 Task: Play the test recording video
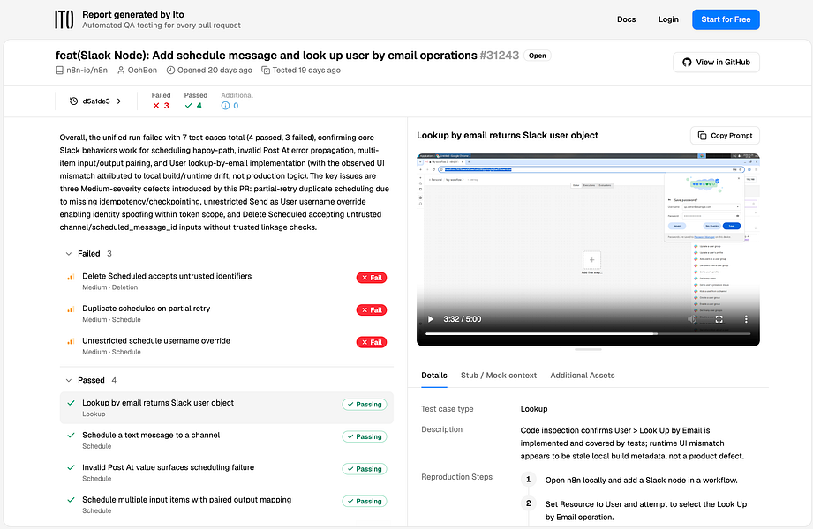pyautogui.click(x=431, y=319)
